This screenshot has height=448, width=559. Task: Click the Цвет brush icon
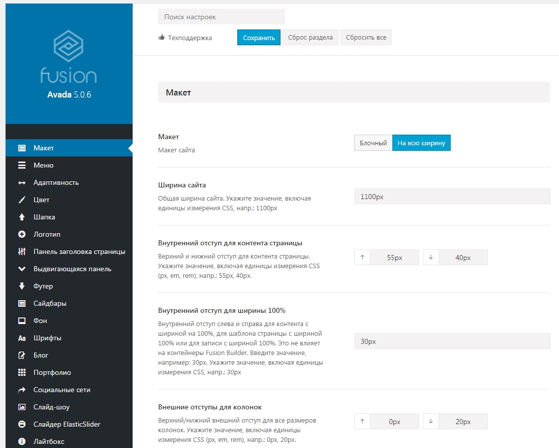click(x=22, y=200)
